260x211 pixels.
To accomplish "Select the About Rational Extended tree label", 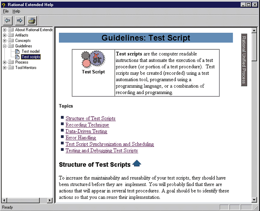I will [34, 30].
